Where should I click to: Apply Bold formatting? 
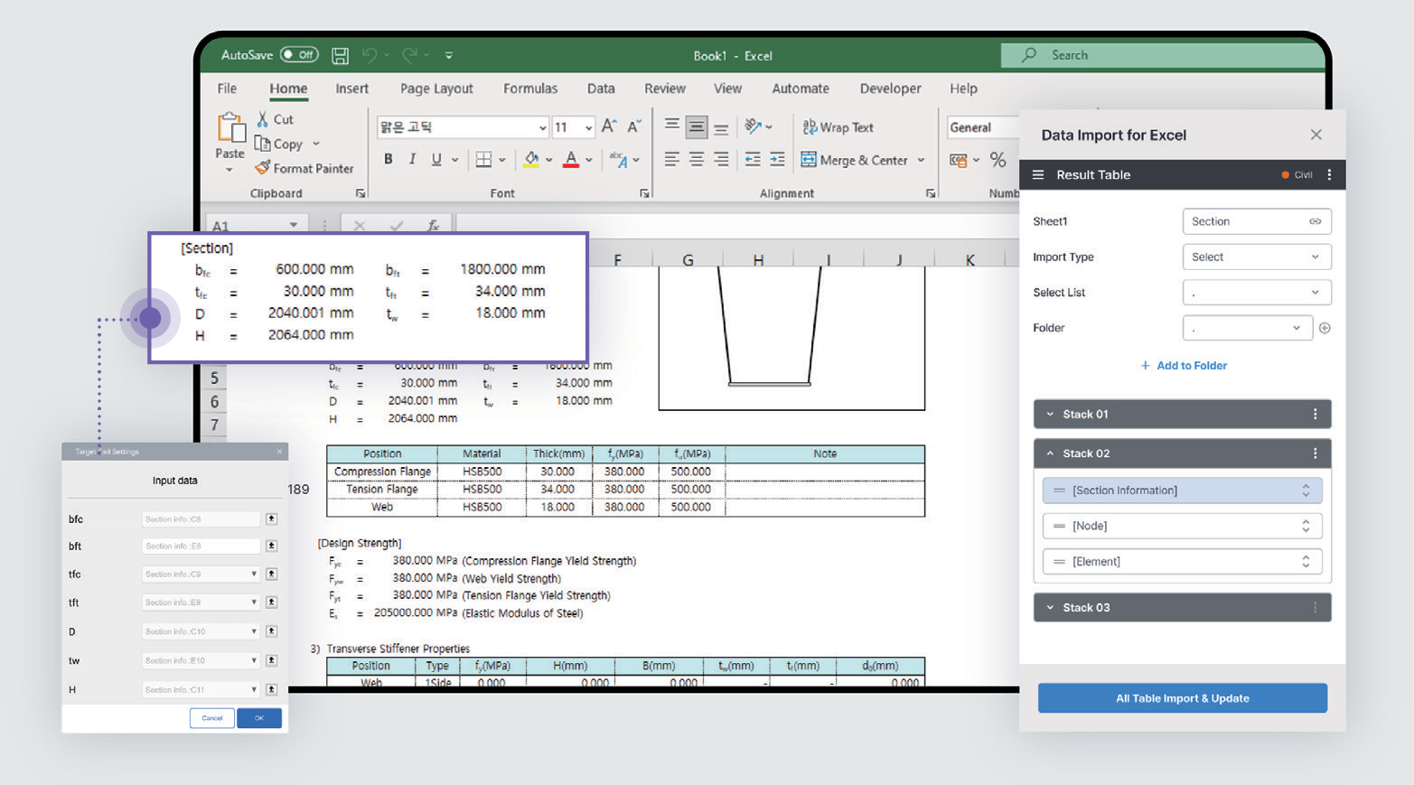[389, 160]
